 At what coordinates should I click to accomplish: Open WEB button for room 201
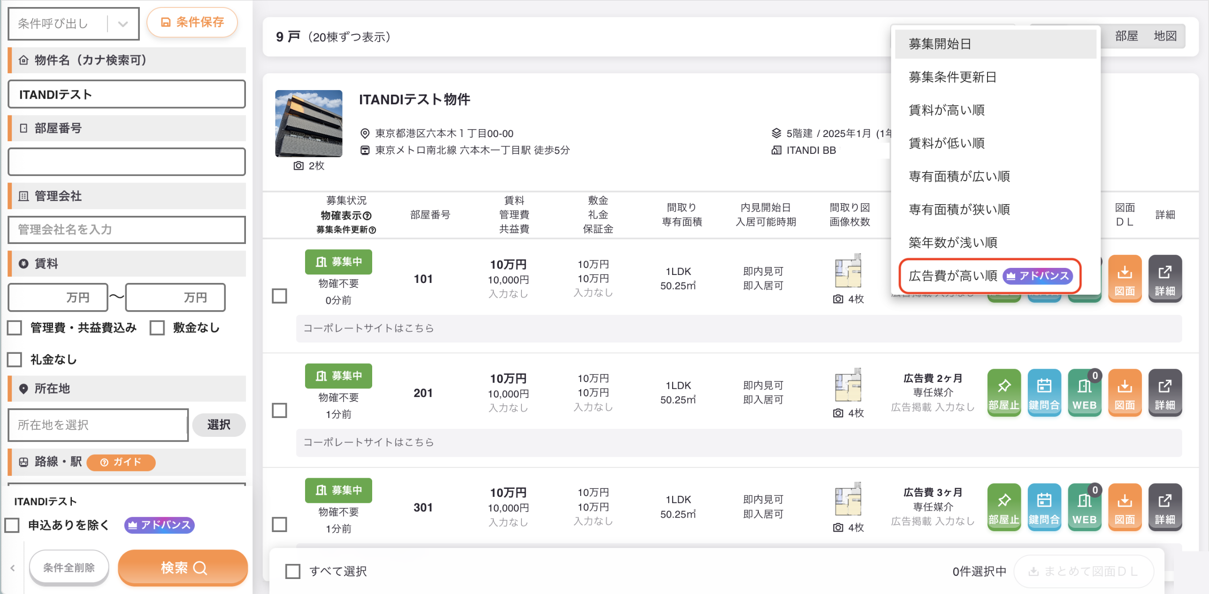1084,392
